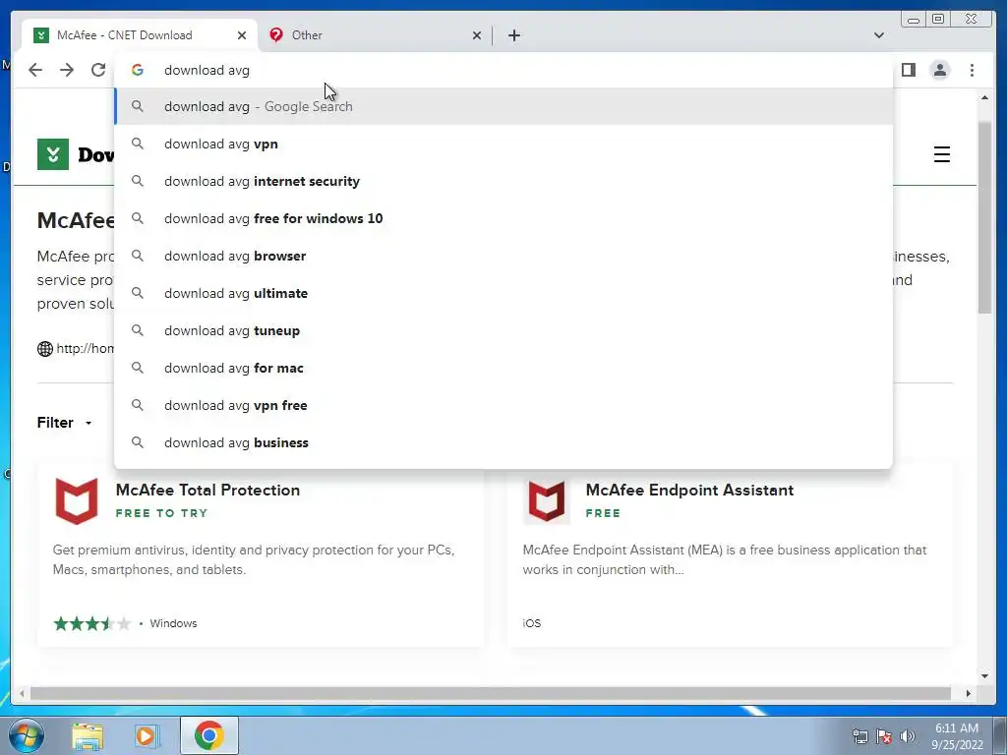Image resolution: width=1007 pixels, height=755 pixels.
Task: Click the date 9/25/2022 in the tray
Action: (x=957, y=745)
